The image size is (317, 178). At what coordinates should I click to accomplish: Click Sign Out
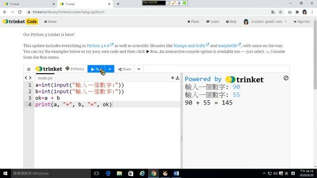coord(302,22)
